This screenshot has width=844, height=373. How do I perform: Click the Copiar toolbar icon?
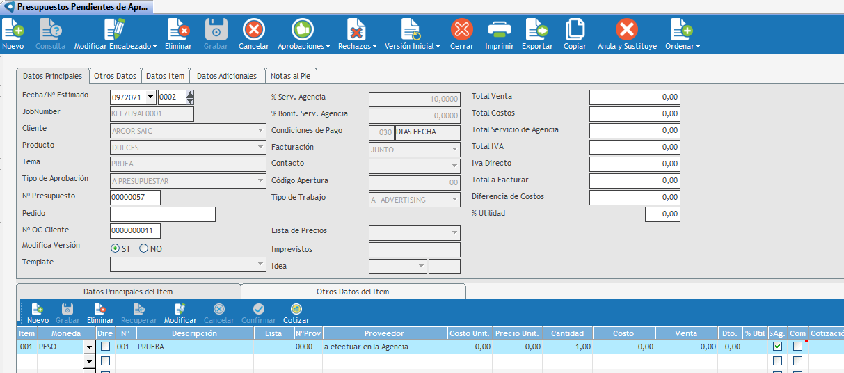[x=575, y=29]
